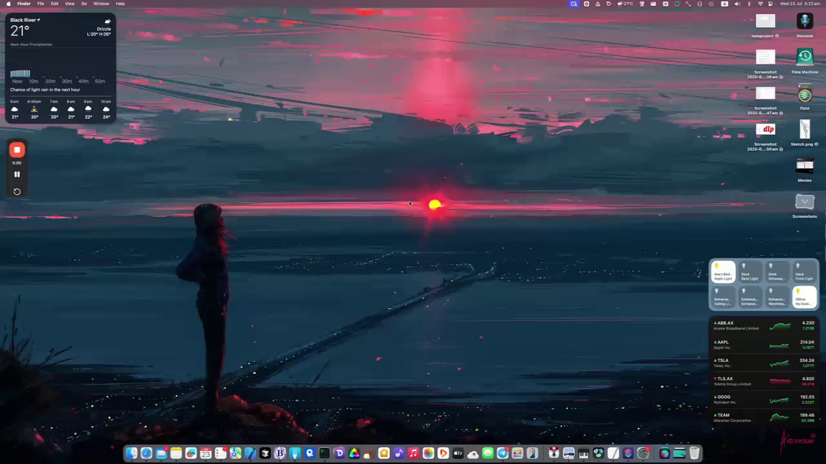826x464 pixels.
Task: Select the Movies desktop item
Action: (x=805, y=169)
